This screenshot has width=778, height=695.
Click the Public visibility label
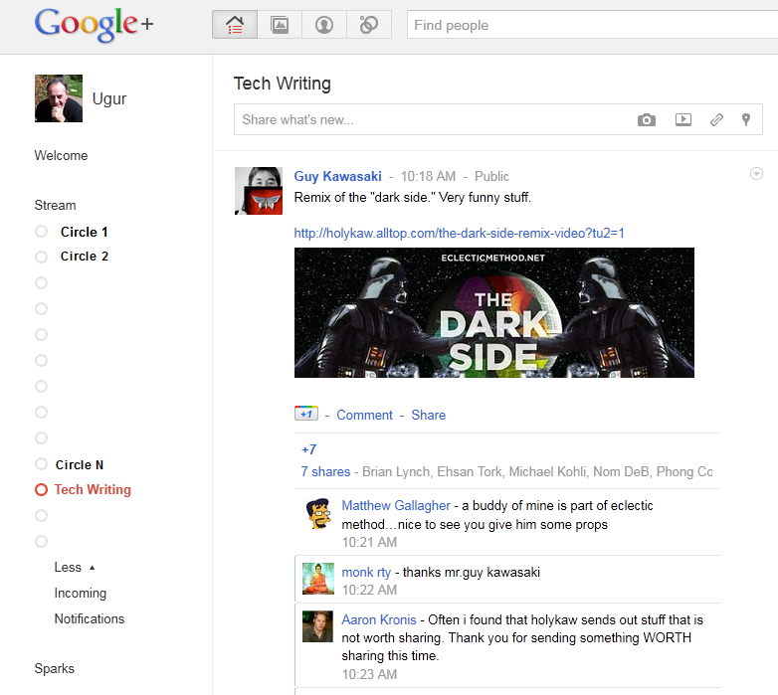pos(491,176)
